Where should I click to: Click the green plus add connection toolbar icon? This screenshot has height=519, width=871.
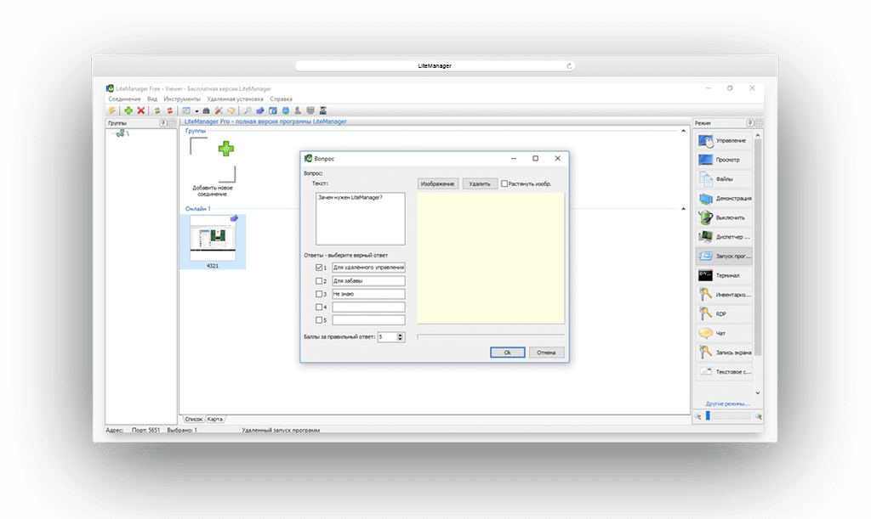pos(128,111)
